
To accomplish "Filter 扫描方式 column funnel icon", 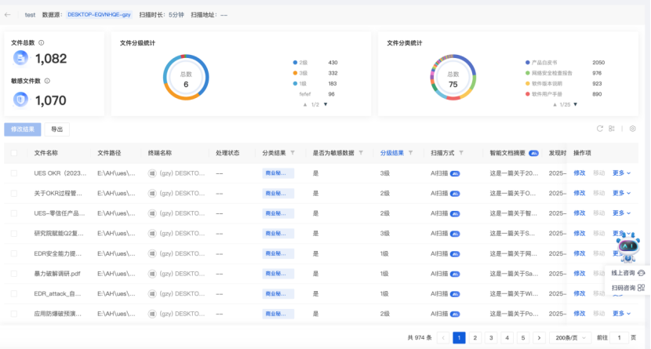I will [461, 153].
